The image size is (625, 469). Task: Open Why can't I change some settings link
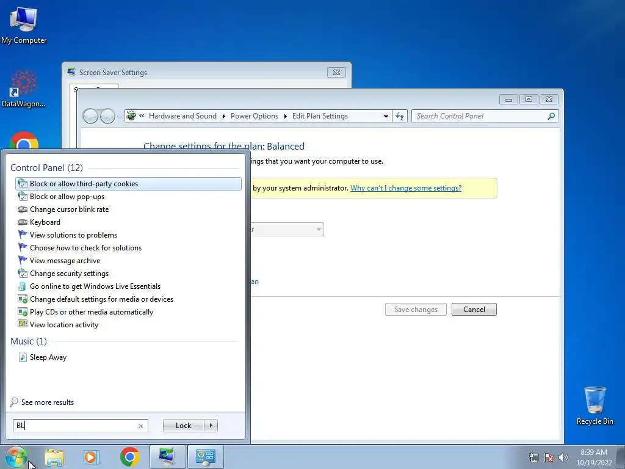pyautogui.click(x=406, y=188)
